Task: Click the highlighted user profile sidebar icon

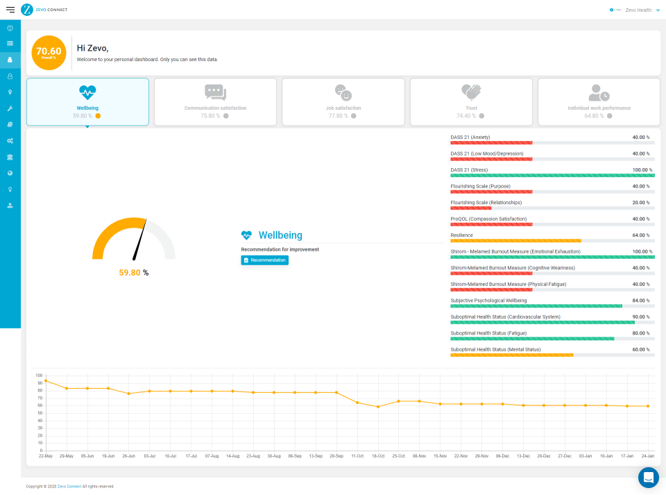Action: tap(10, 60)
